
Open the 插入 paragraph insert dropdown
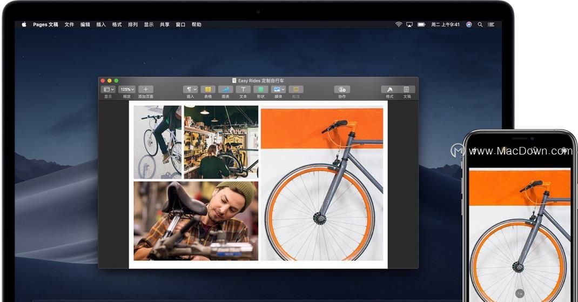click(191, 89)
